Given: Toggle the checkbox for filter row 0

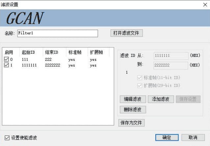Looking at the screenshot, I should (x=7, y=60).
